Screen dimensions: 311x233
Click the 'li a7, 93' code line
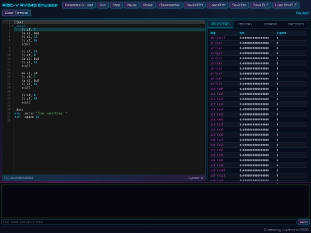[x=29, y=99]
